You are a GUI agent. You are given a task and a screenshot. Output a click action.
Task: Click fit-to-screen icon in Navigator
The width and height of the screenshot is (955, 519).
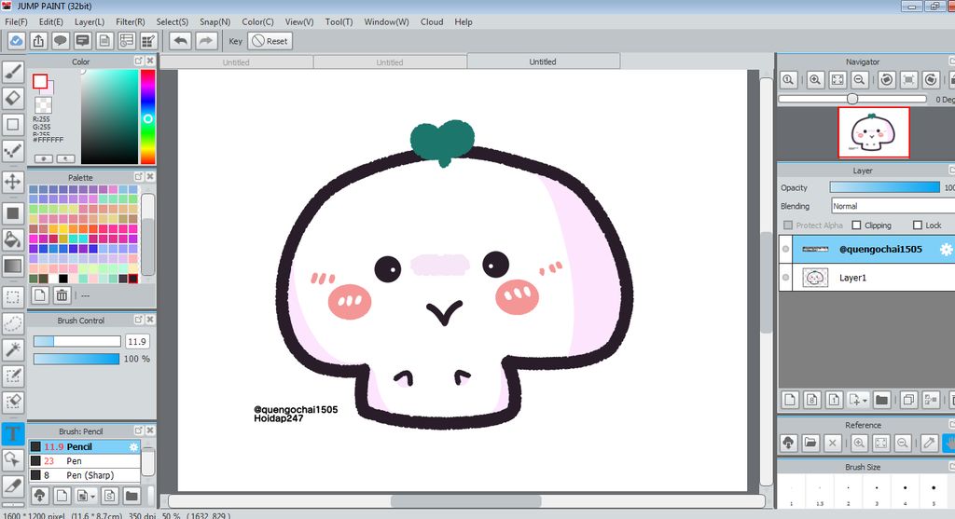point(837,80)
